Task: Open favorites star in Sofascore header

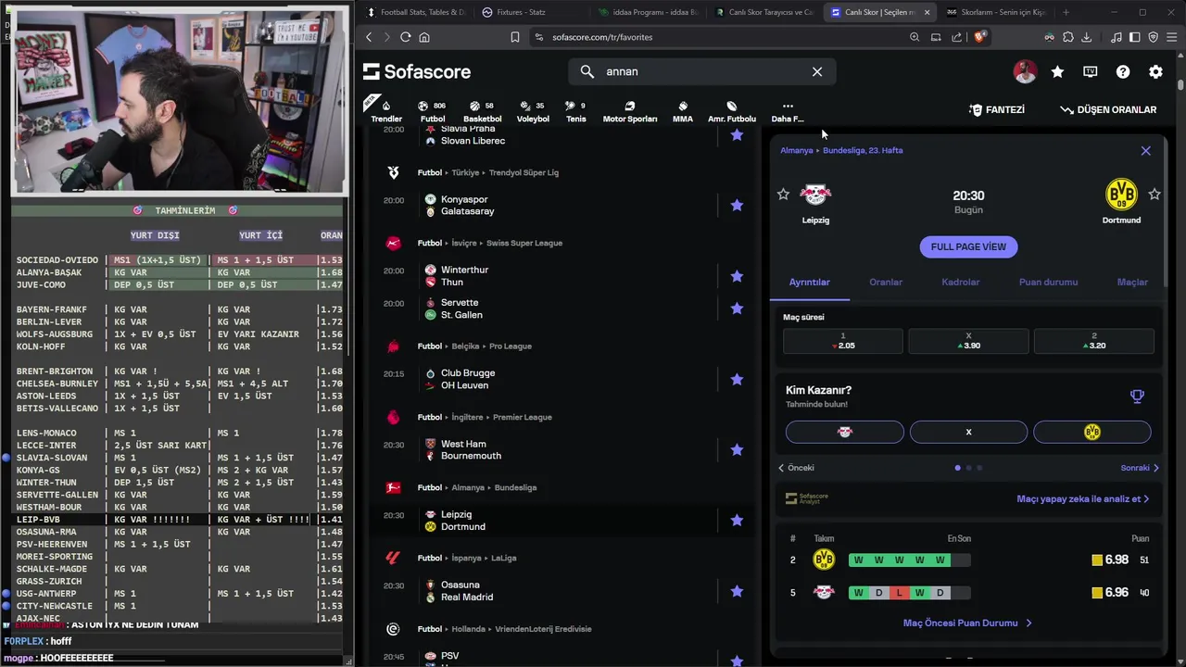Action: [x=1057, y=71]
